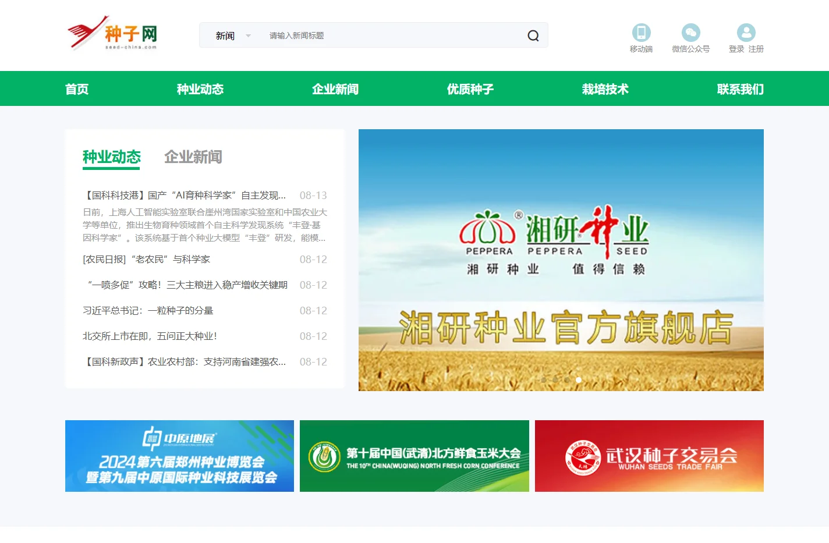Open the 新闻 search category dropdown

(233, 36)
